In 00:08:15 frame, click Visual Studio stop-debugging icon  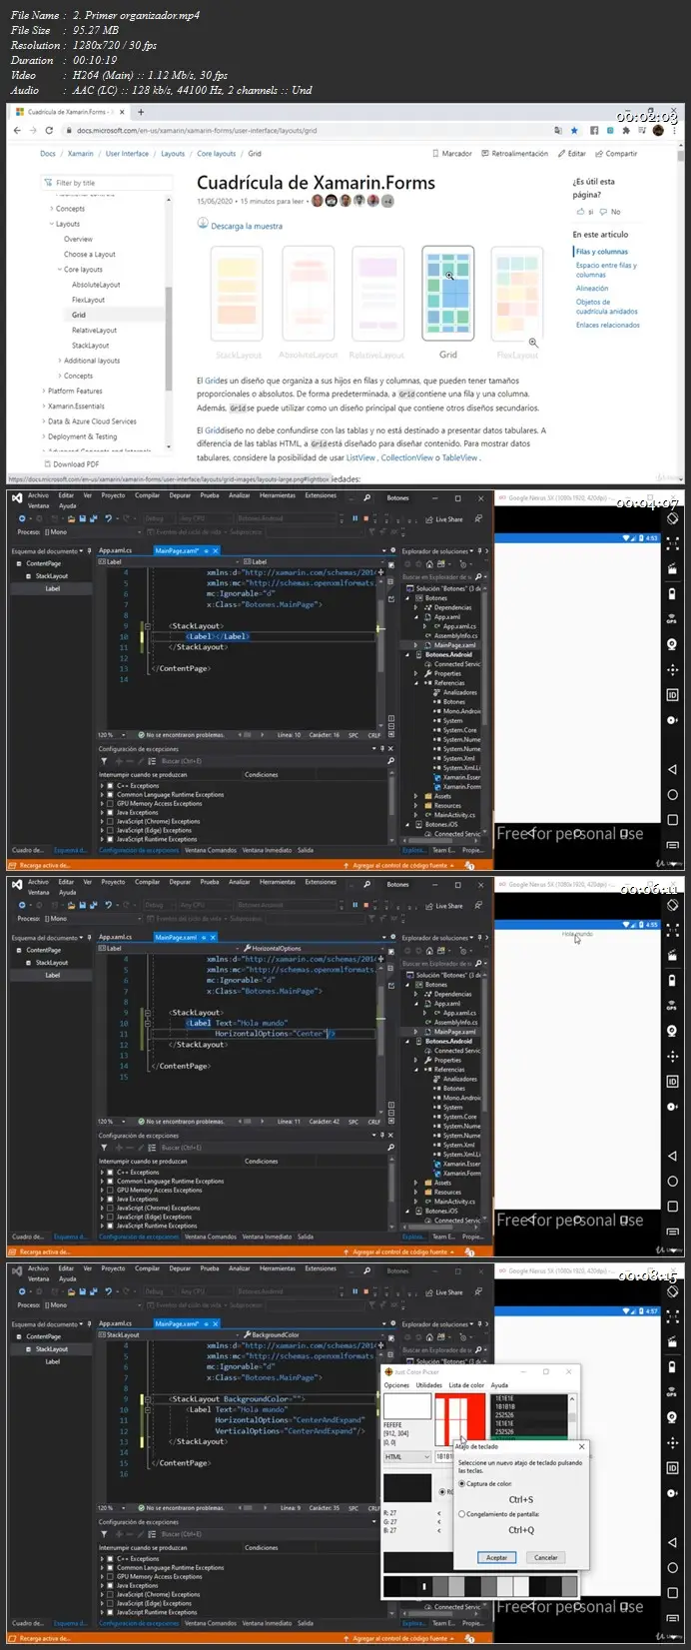click(x=365, y=1292)
